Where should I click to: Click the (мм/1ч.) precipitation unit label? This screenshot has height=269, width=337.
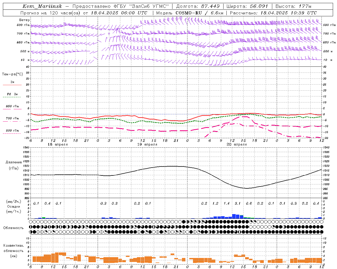(14, 211)
